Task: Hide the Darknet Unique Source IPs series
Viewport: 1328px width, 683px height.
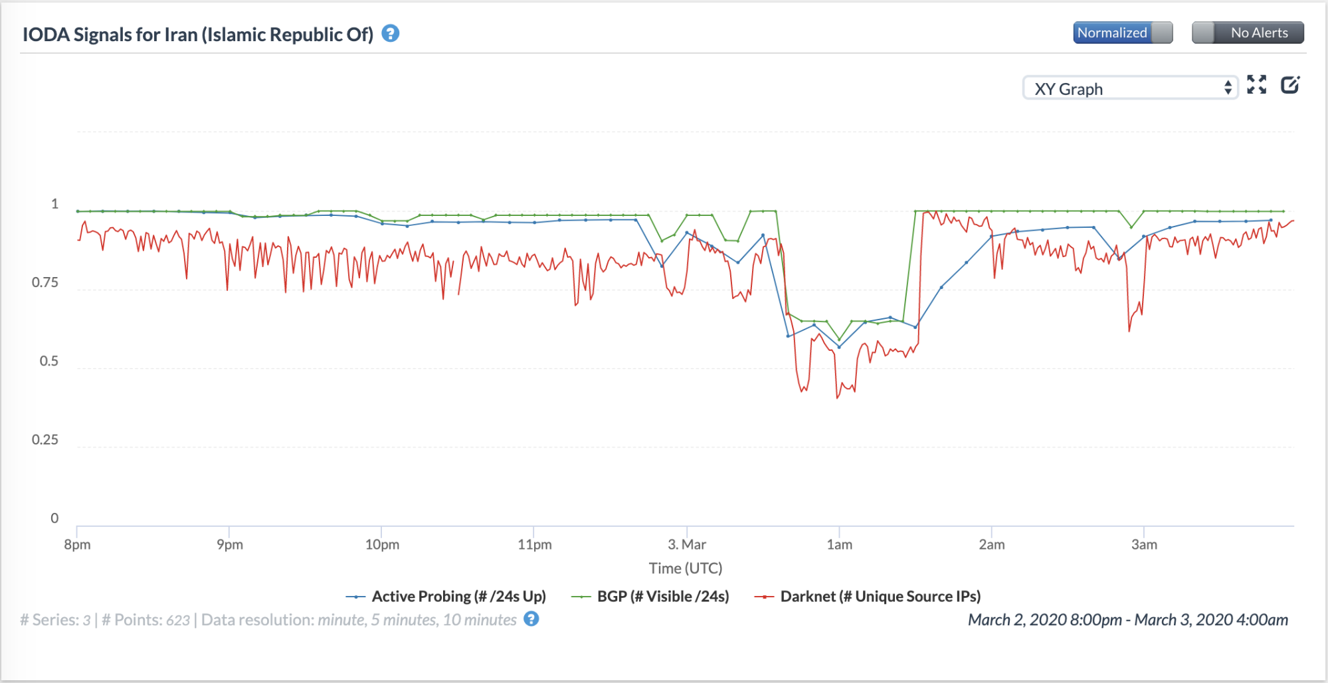Action: pos(880,597)
